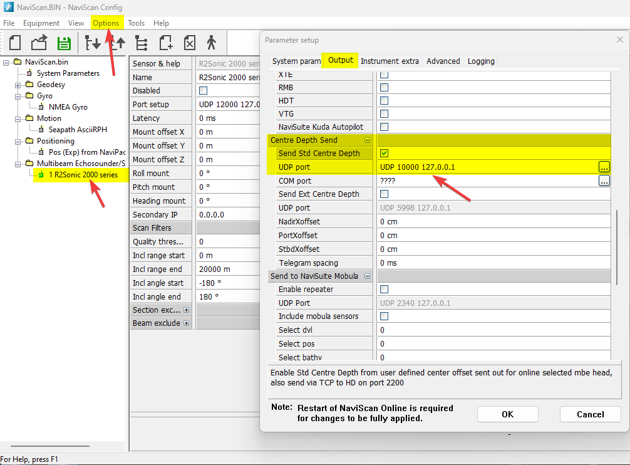Click the green Save toolbar icon

tap(64, 43)
